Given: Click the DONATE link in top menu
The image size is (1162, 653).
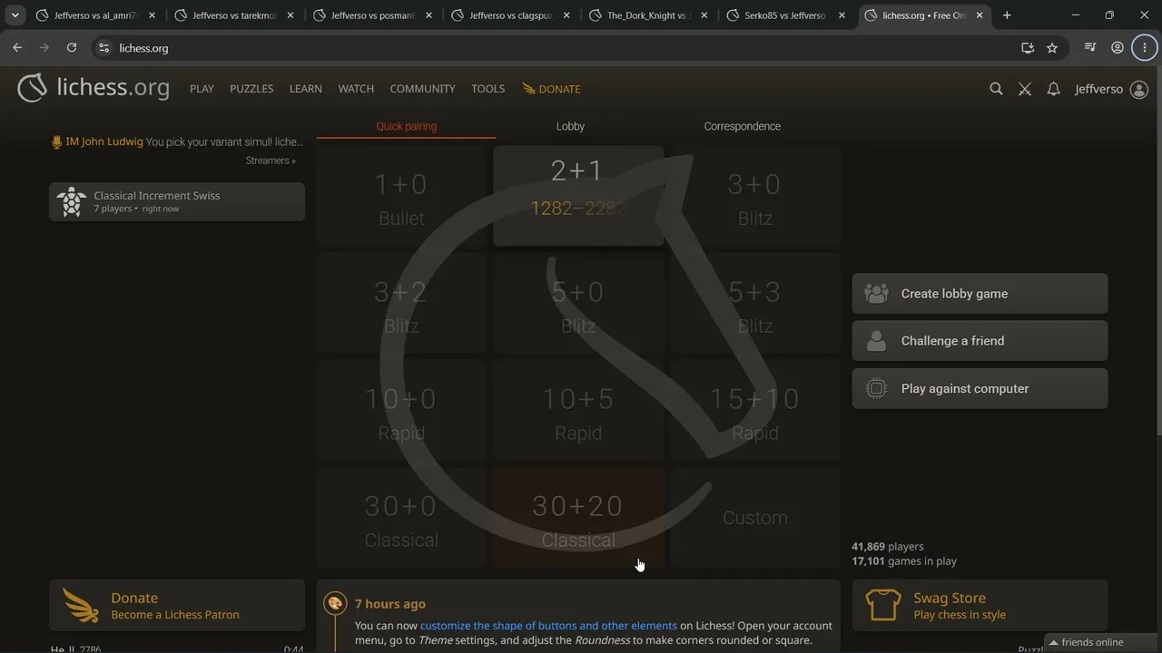Looking at the screenshot, I should tap(551, 89).
